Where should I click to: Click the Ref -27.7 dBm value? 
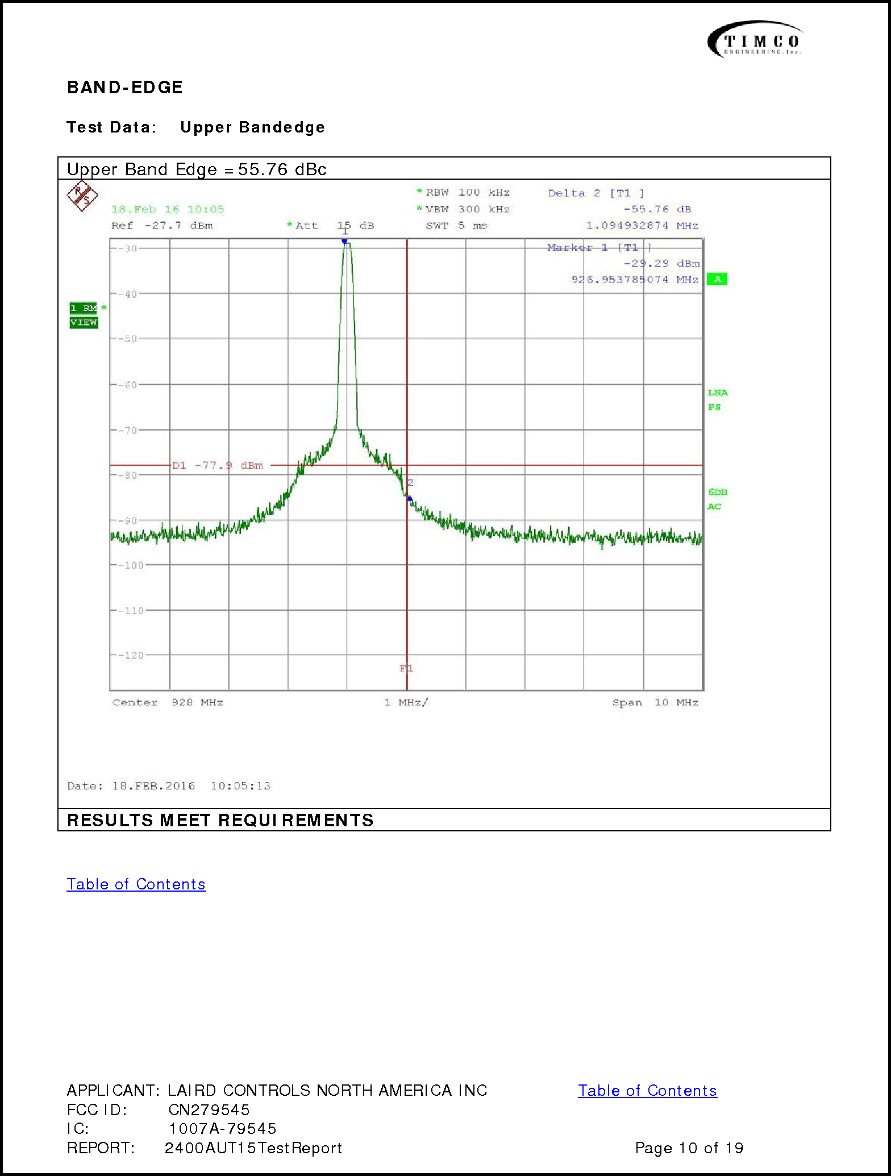tap(162, 226)
